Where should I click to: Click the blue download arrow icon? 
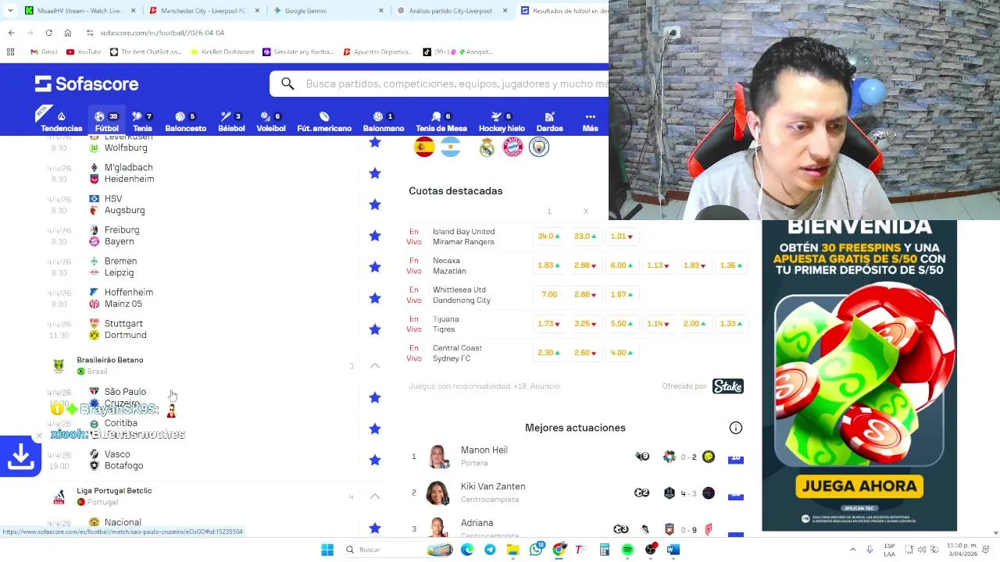pyautogui.click(x=20, y=457)
